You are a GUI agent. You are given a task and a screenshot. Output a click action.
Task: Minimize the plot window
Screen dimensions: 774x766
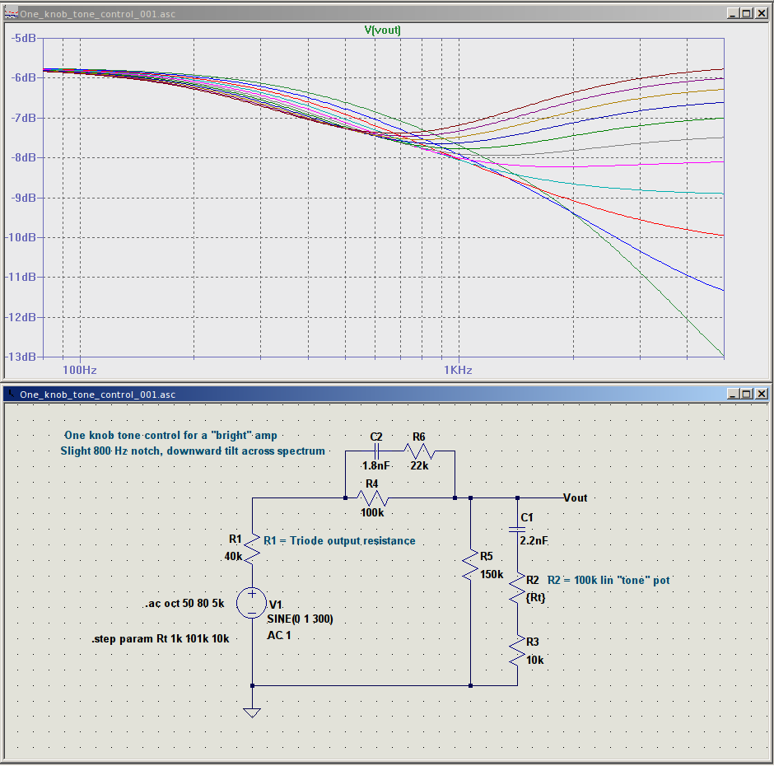[x=733, y=14]
